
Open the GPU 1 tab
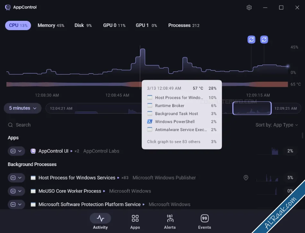(x=146, y=25)
